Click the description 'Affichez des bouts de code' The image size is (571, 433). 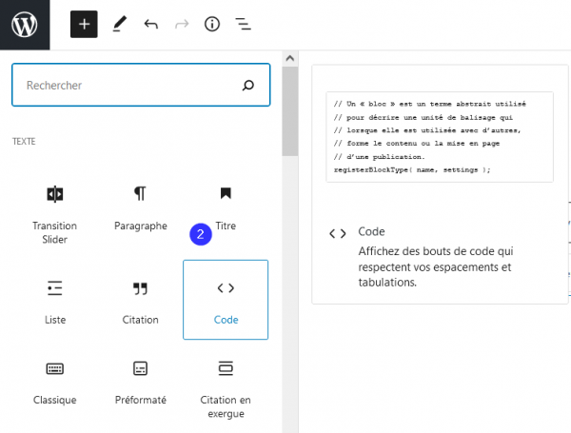pyautogui.click(x=436, y=266)
